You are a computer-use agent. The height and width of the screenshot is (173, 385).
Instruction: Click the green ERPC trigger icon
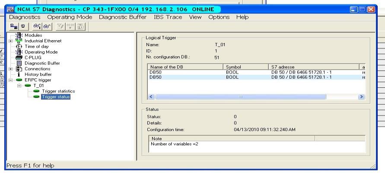(x=19, y=80)
